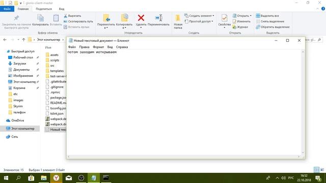Open the Mail app in taskbar
The image size is (326, 183).
69,178
